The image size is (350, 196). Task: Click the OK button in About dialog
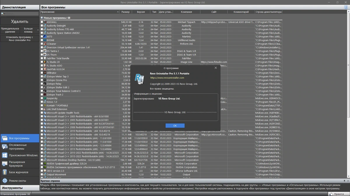[175, 126]
